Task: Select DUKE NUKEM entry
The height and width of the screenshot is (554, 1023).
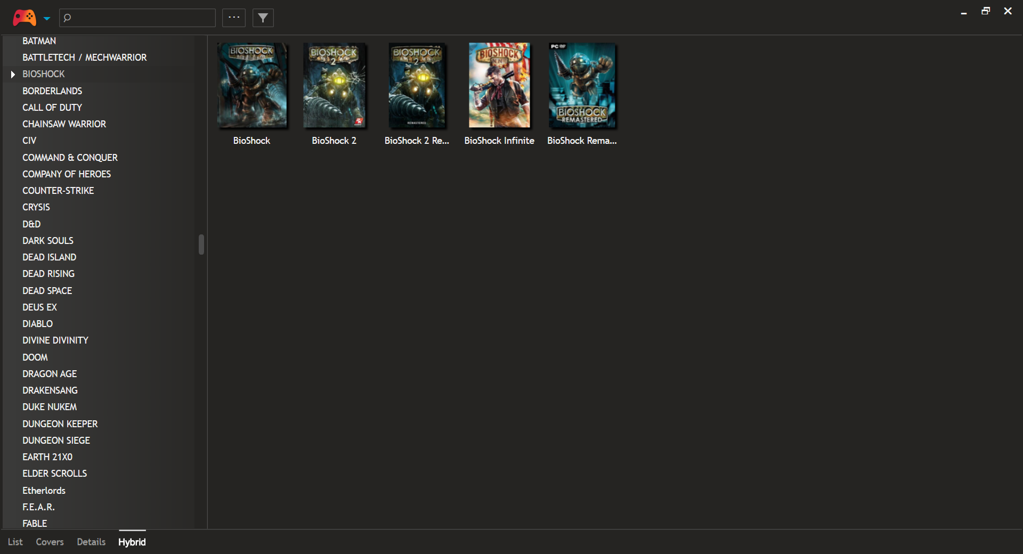Action: coord(50,407)
